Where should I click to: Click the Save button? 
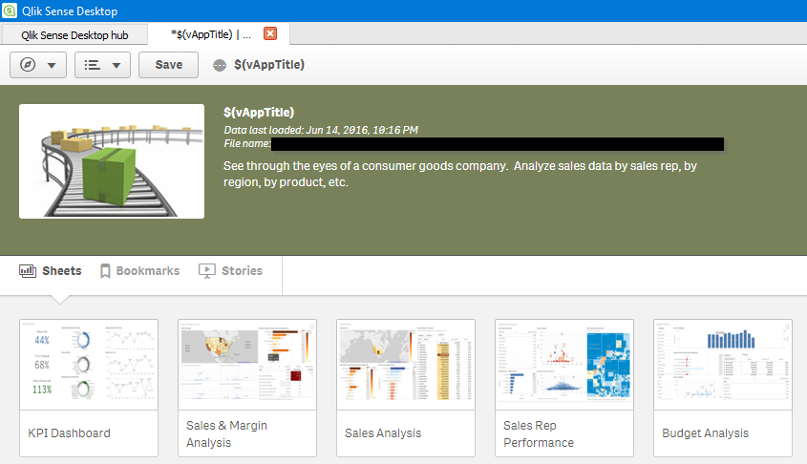click(168, 65)
